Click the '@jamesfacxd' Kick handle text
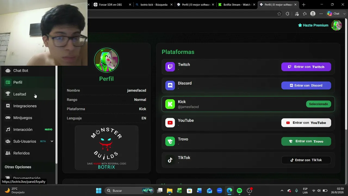The height and width of the screenshot is (196, 348). (x=188, y=107)
